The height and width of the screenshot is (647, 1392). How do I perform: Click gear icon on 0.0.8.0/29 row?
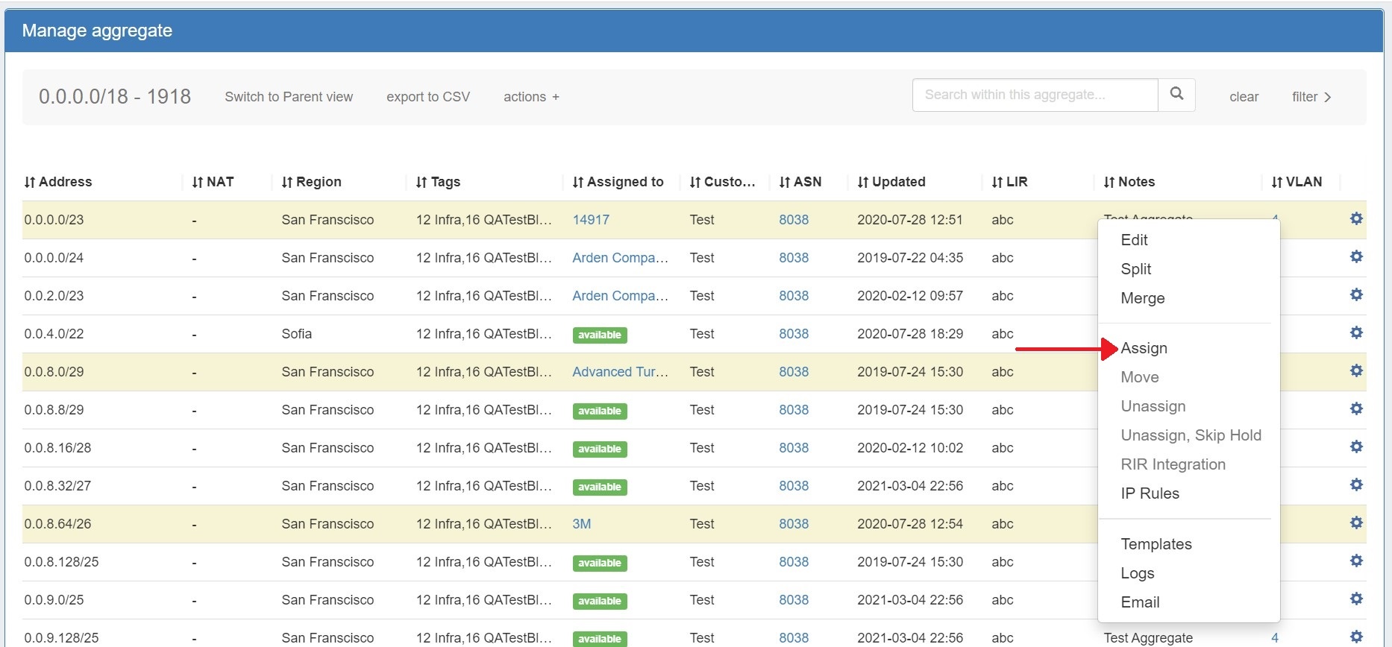coord(1356,371)
